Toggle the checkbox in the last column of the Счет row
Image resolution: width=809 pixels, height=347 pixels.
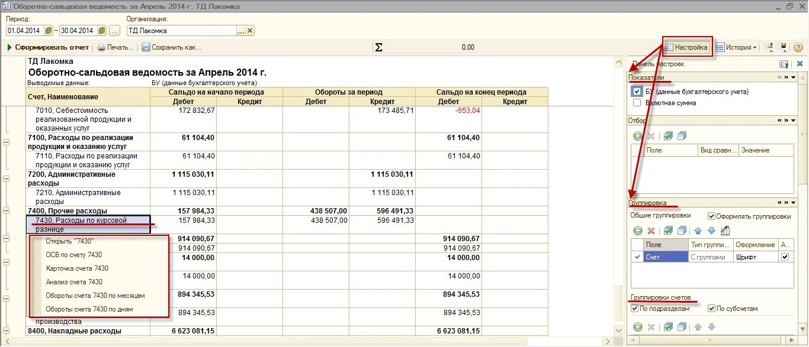785,257
